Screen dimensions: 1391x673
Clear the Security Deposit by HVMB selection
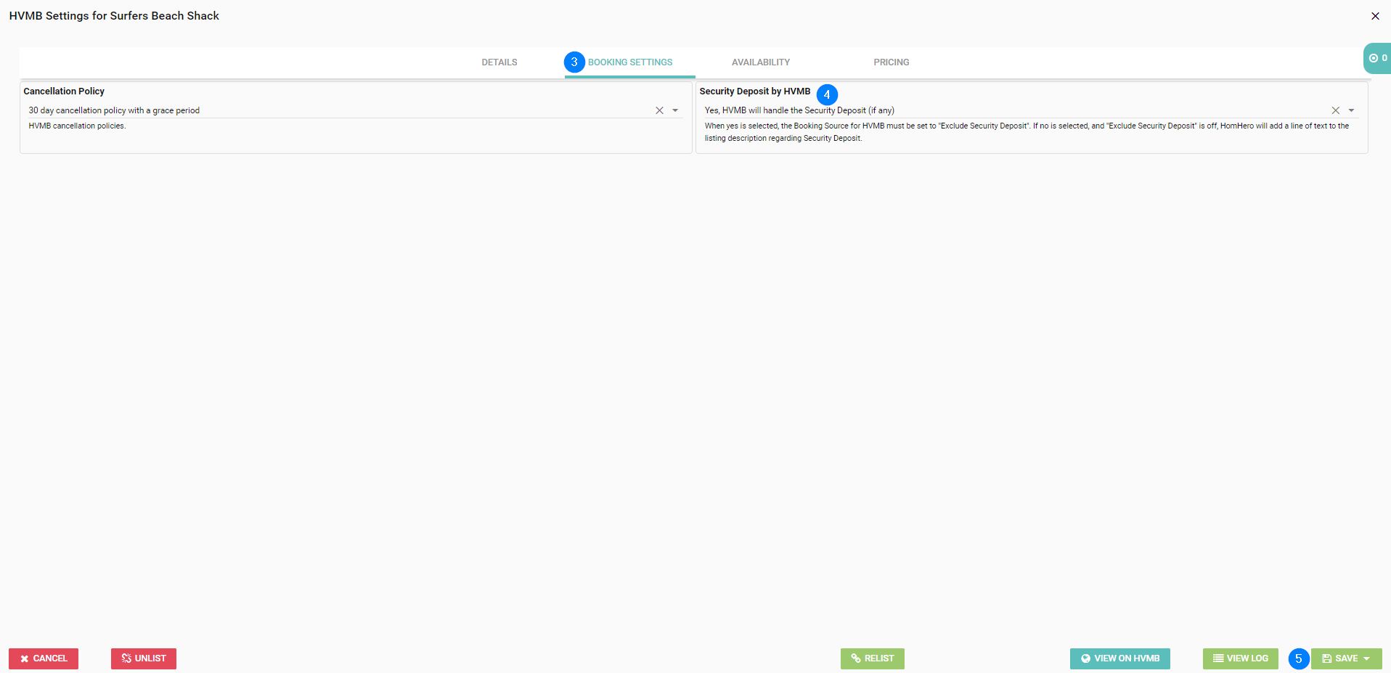(x=1335, y=110)
